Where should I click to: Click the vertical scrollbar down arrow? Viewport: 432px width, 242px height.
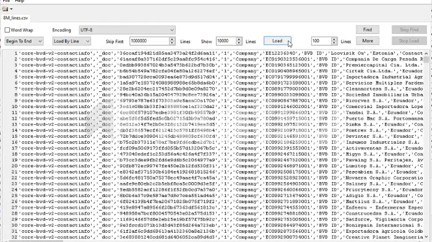[426, 237]
